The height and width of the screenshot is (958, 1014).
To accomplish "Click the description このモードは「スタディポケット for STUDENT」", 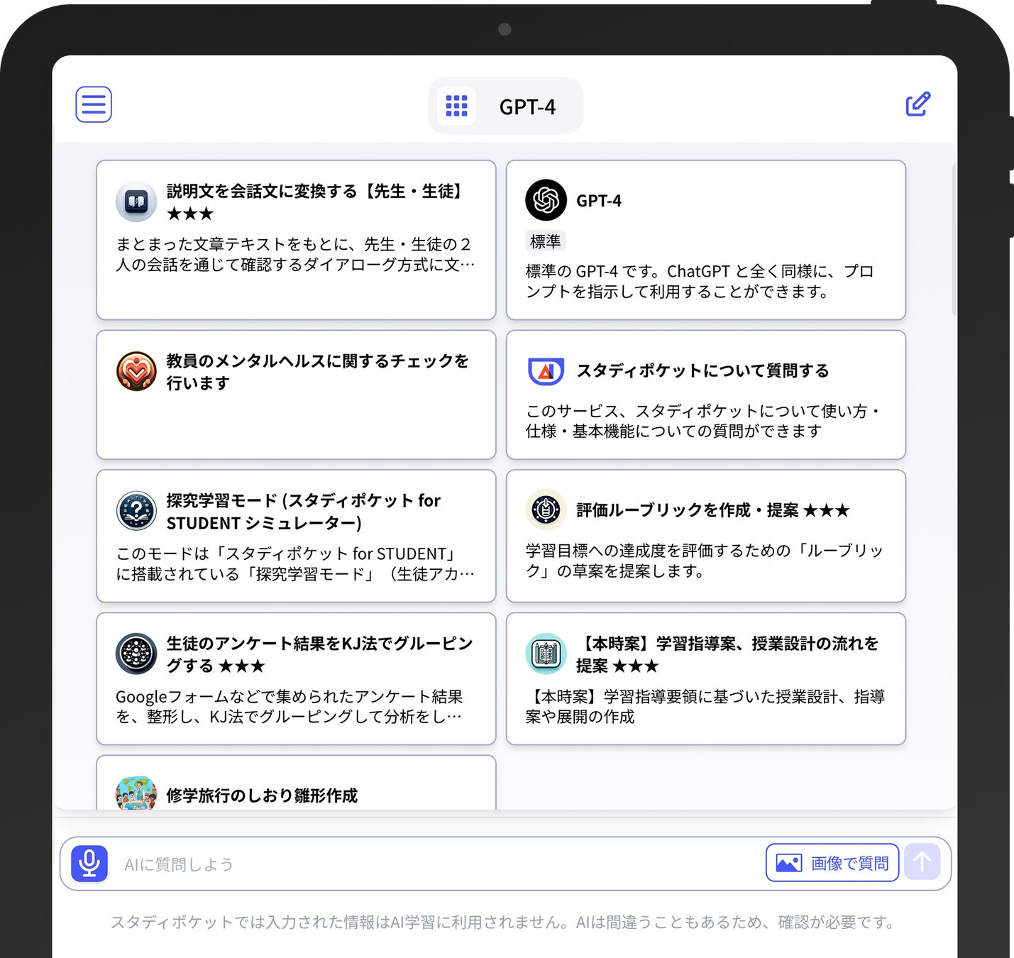I will pyautogui.click(x=295, y=563).
